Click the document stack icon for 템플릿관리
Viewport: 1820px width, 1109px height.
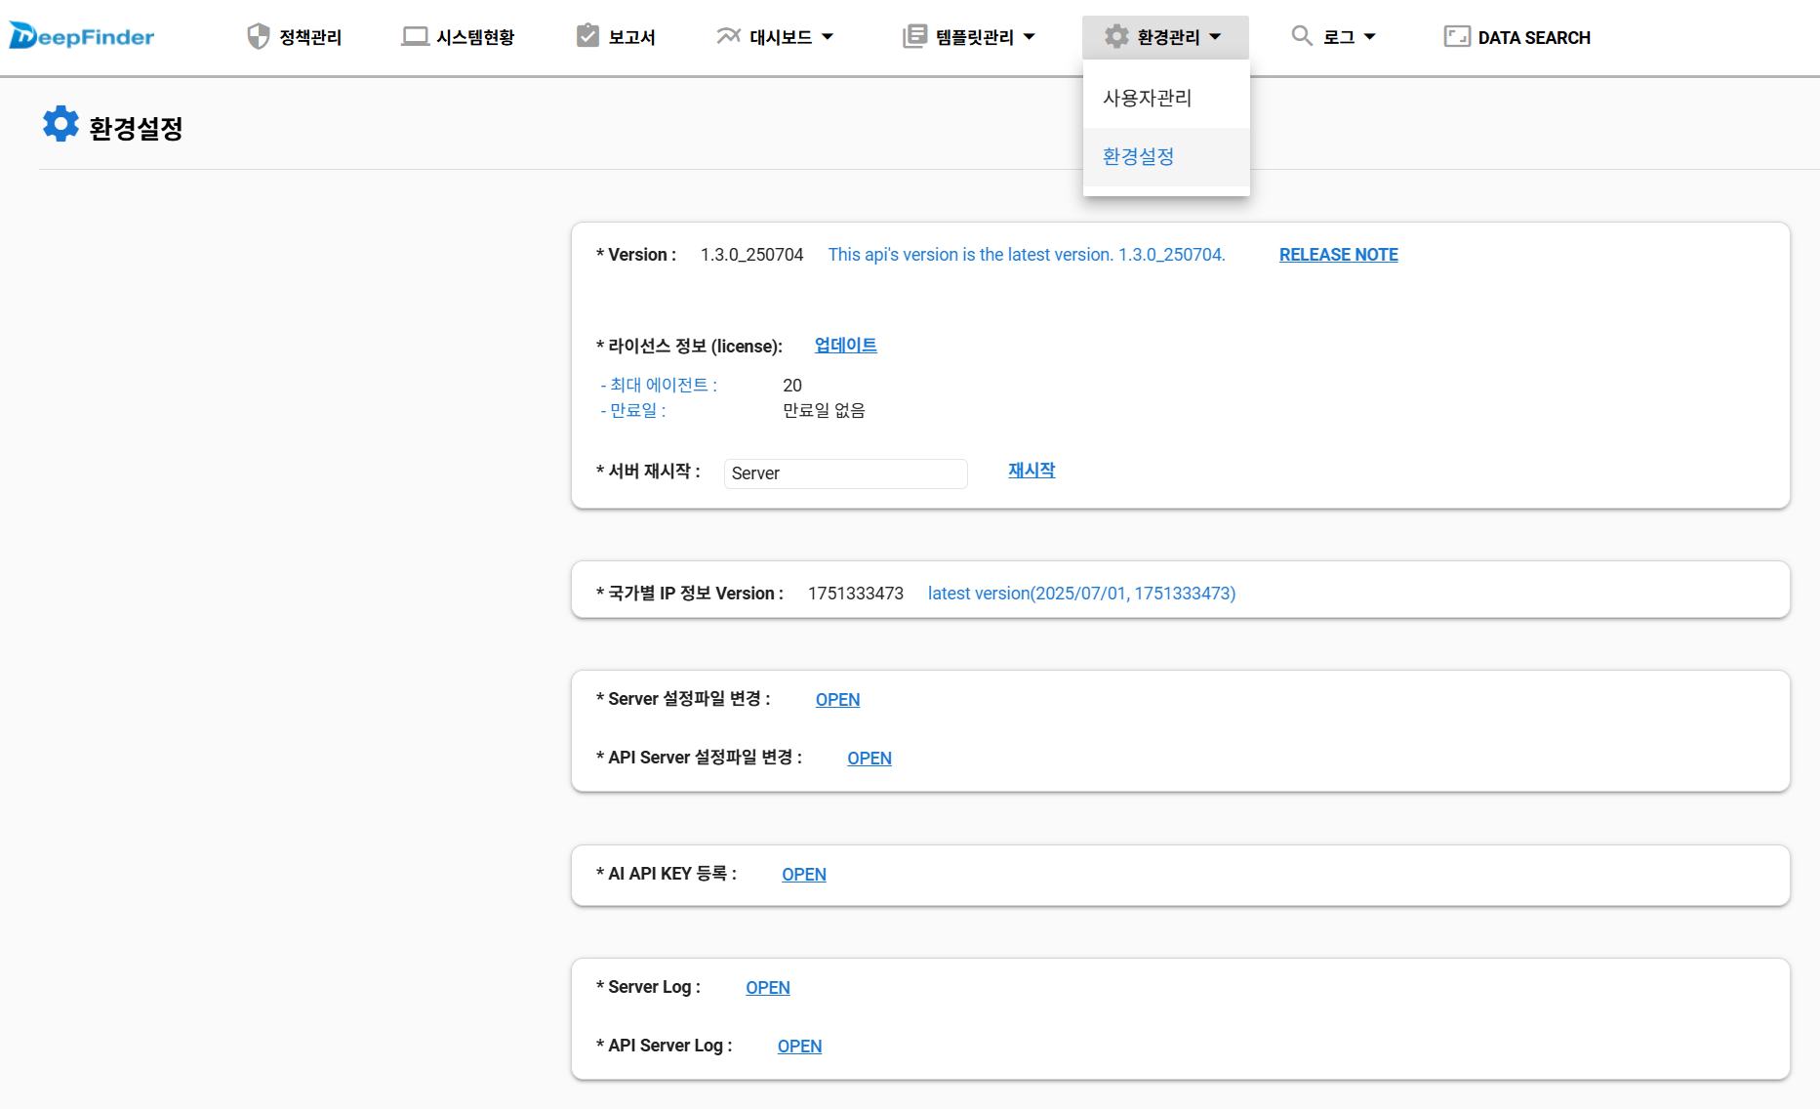(914, 36)
